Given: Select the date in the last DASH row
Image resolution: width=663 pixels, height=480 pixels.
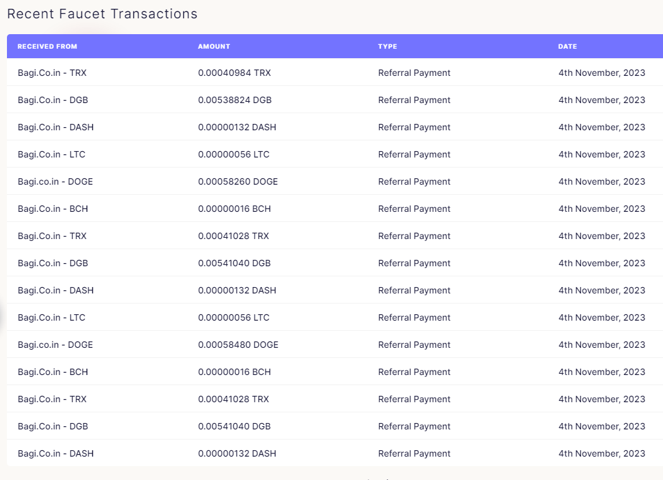Looking at the screenshot, I should coord(602,453).
